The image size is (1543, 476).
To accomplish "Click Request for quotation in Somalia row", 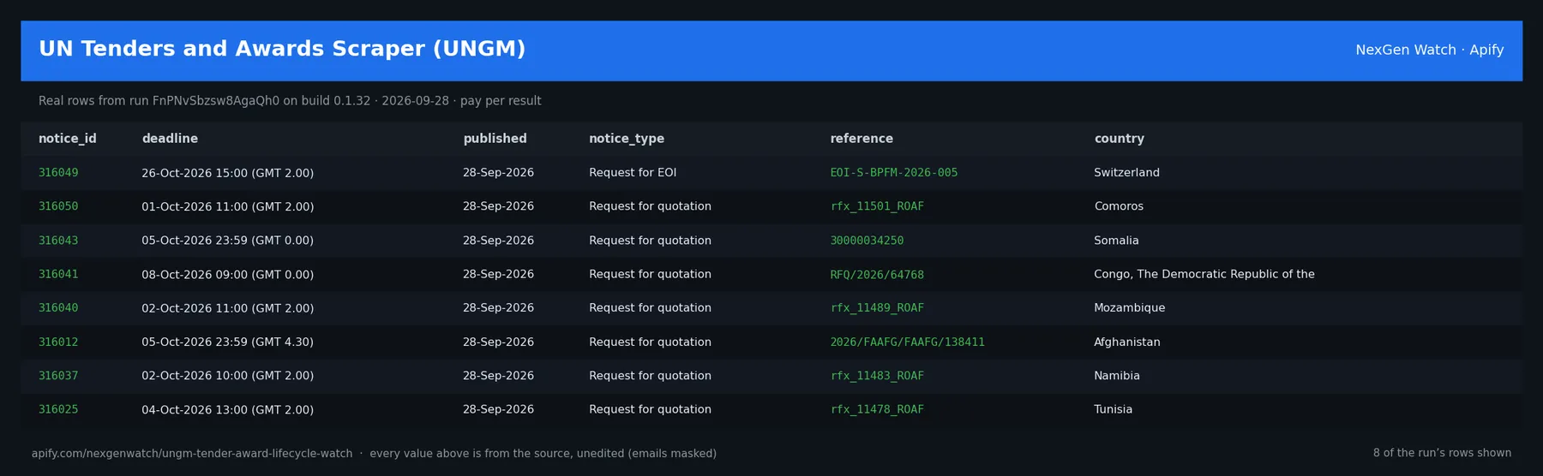I will pos(650,241).
